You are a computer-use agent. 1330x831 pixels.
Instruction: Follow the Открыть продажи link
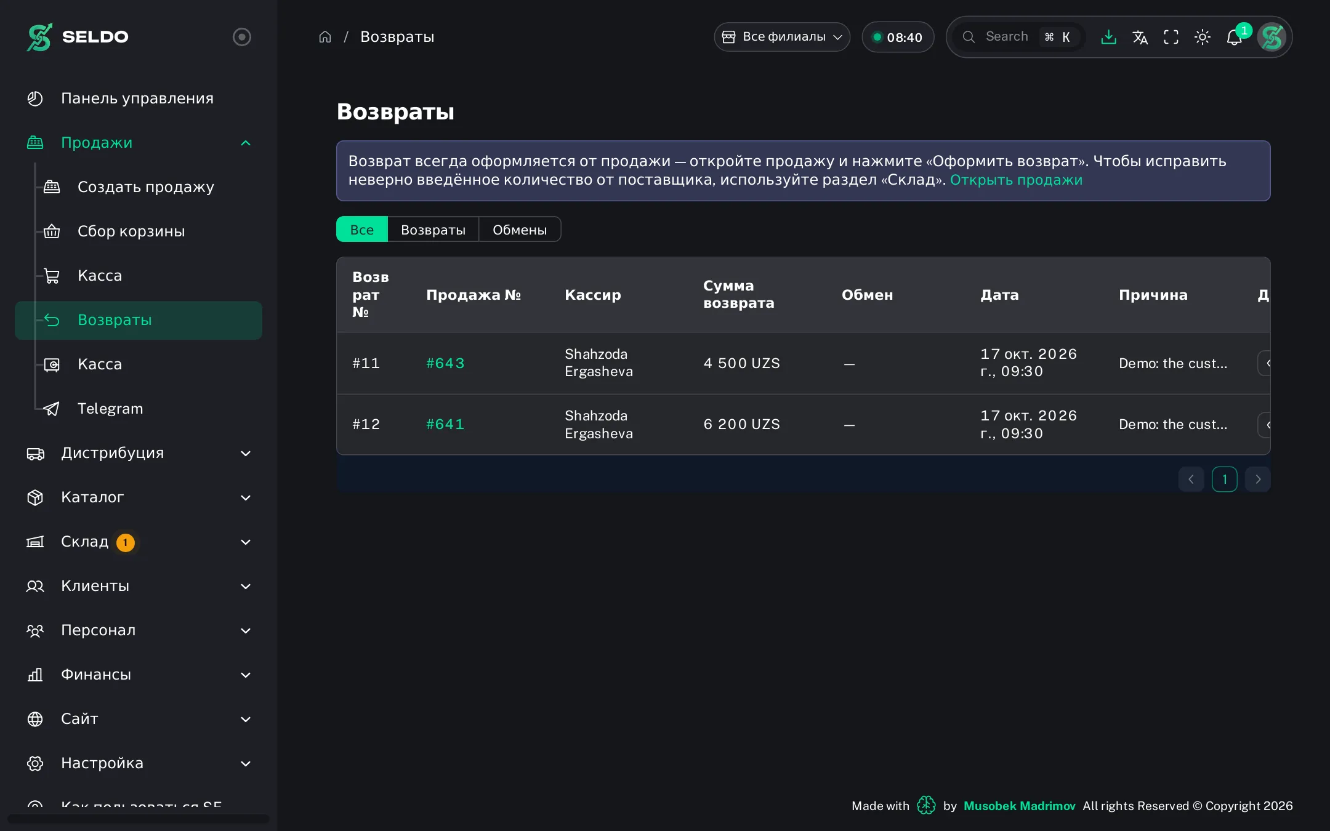[x=1016, y=180]
